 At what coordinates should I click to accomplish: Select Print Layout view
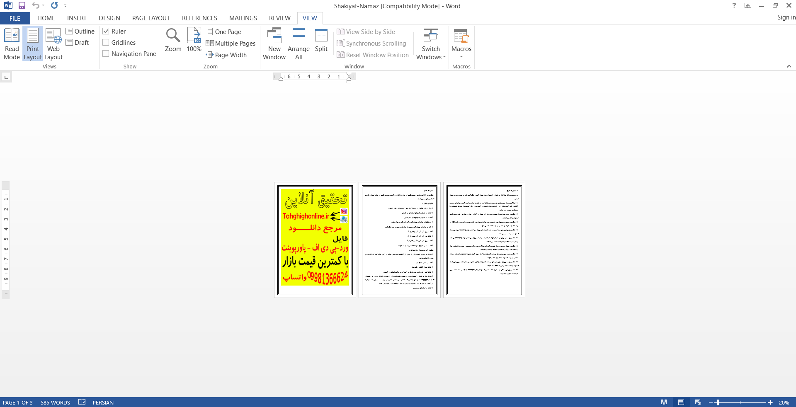tap(33, 44)
